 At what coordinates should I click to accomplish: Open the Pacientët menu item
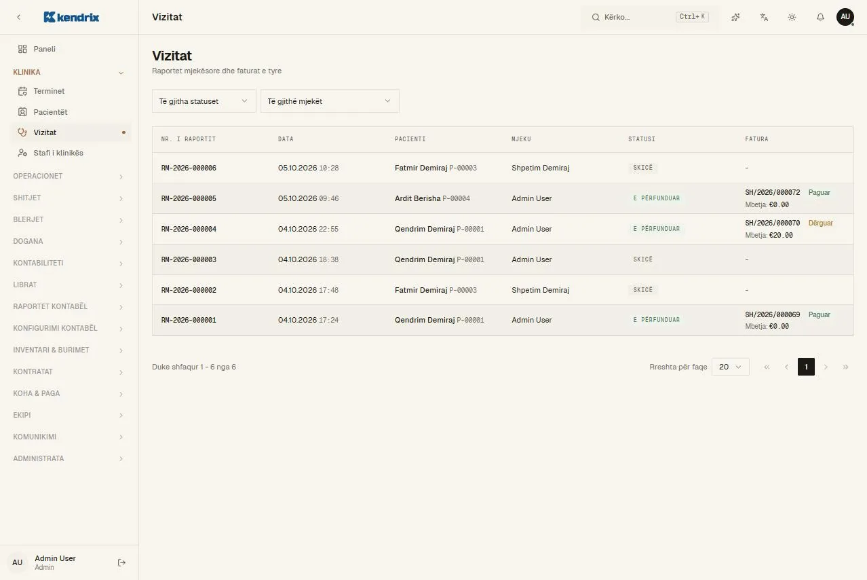pos(71,112)
